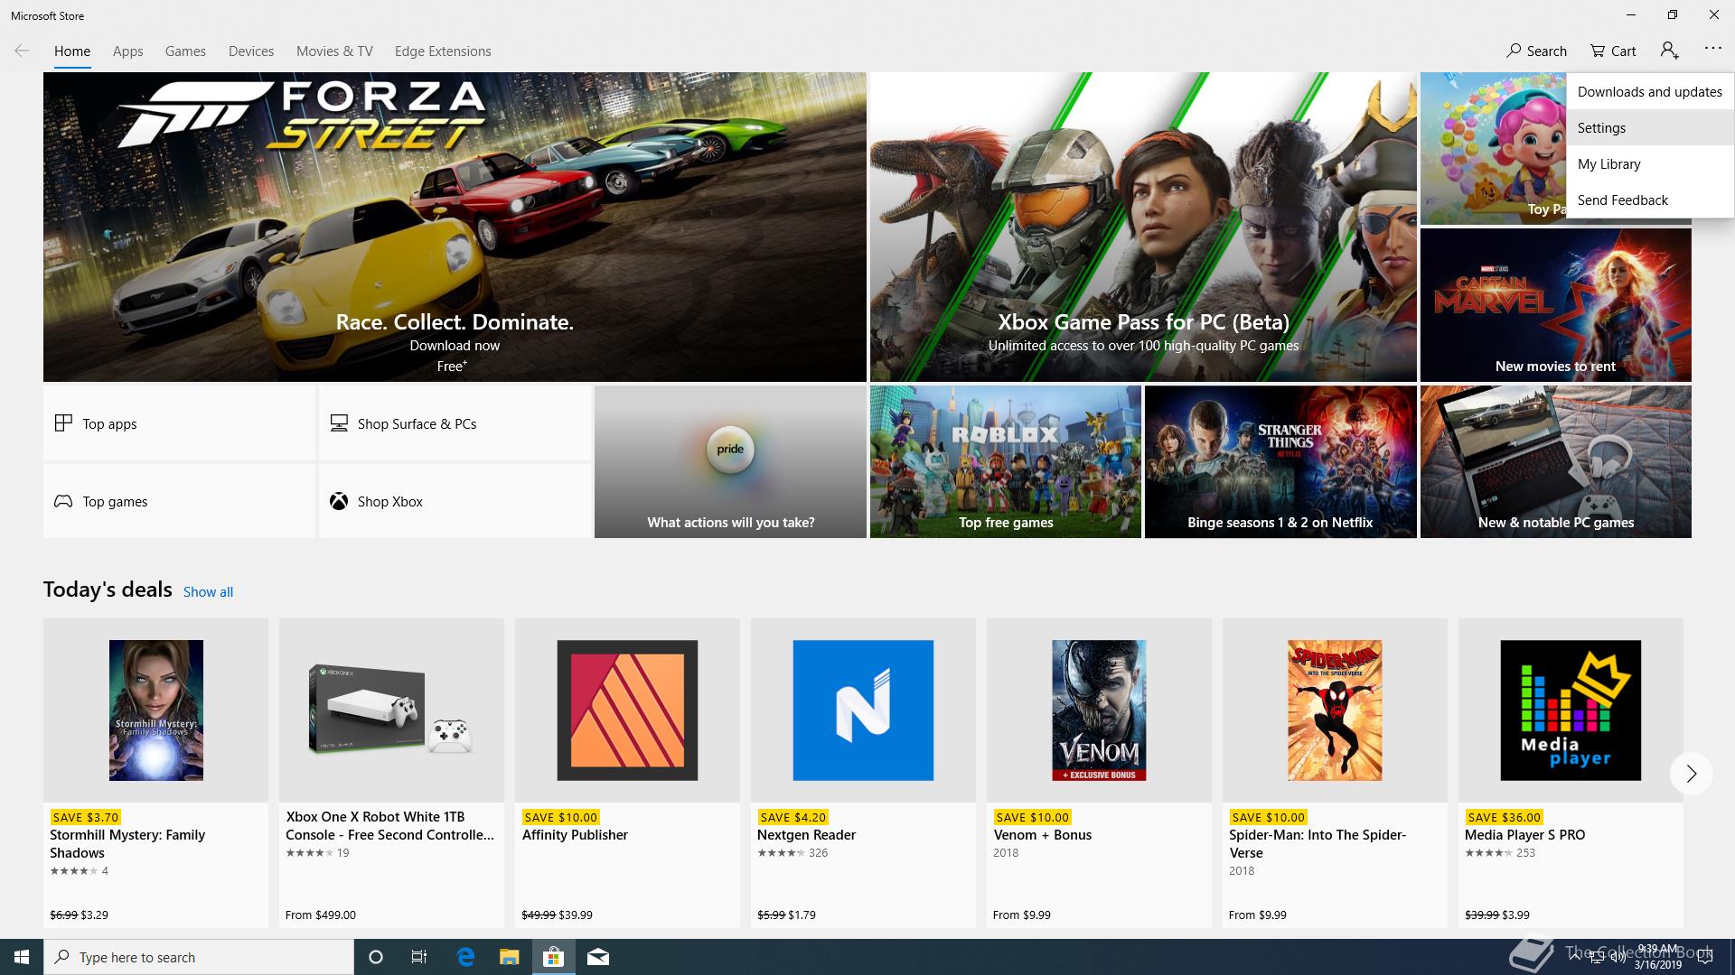Open Media Player S PRO title text
The width and height of the screenshot is (1735, 975).
[x=1524, y=835]
